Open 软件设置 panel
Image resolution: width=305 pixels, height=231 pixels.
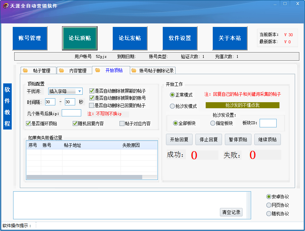[180, 38]
